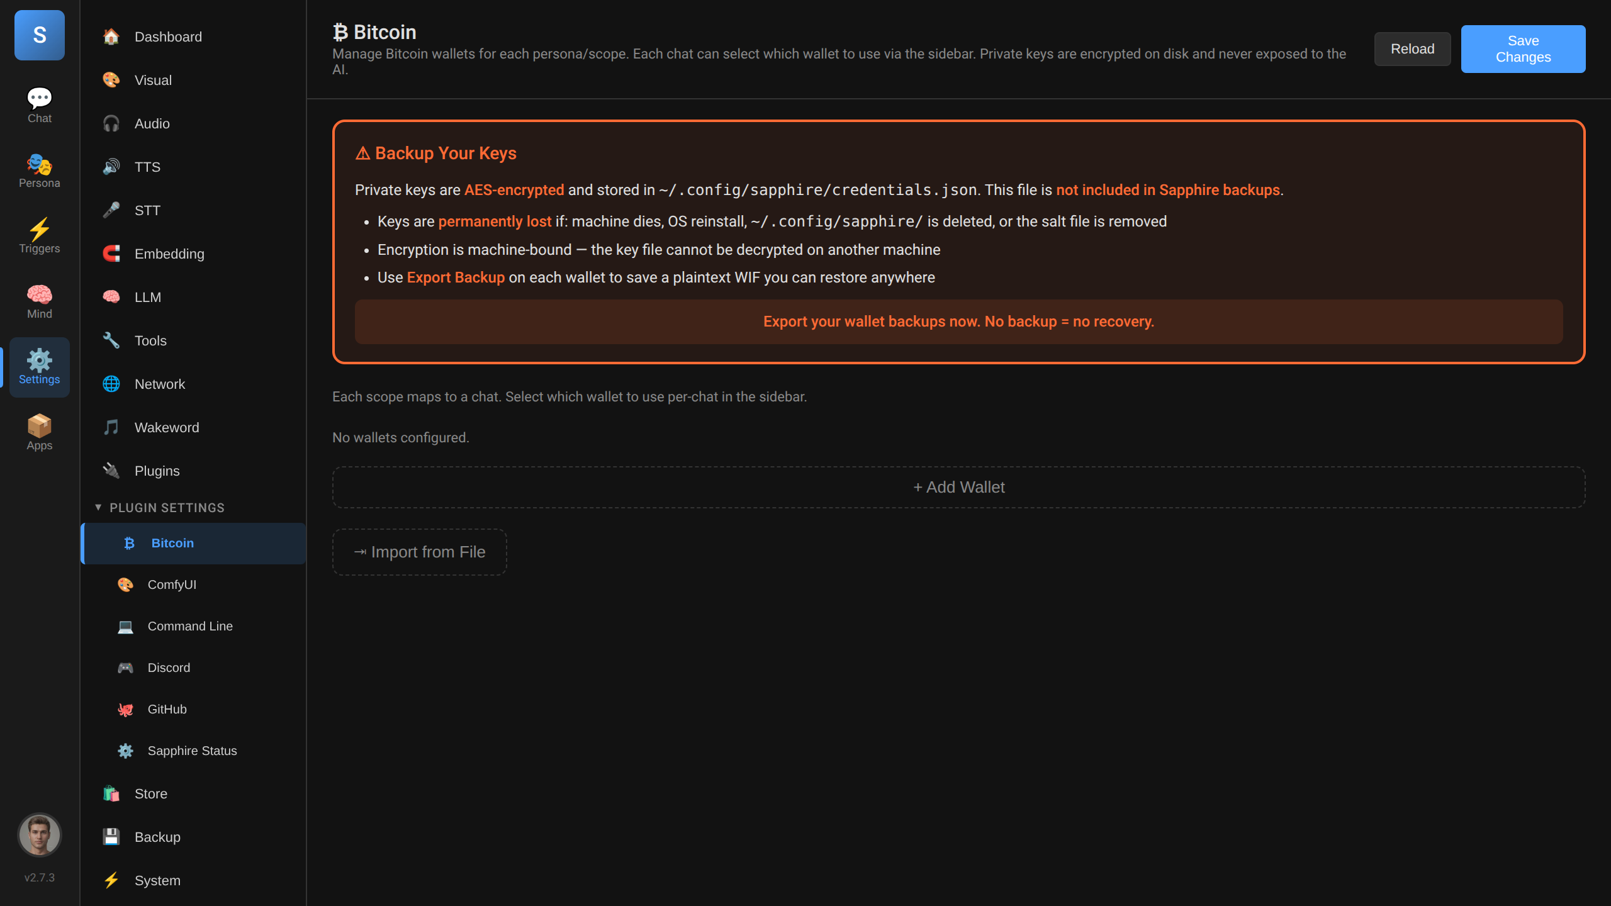The height and width of the screenshot is (906, 1611).
Task: Click the STT microphone icon
Action: click(111, 210)
